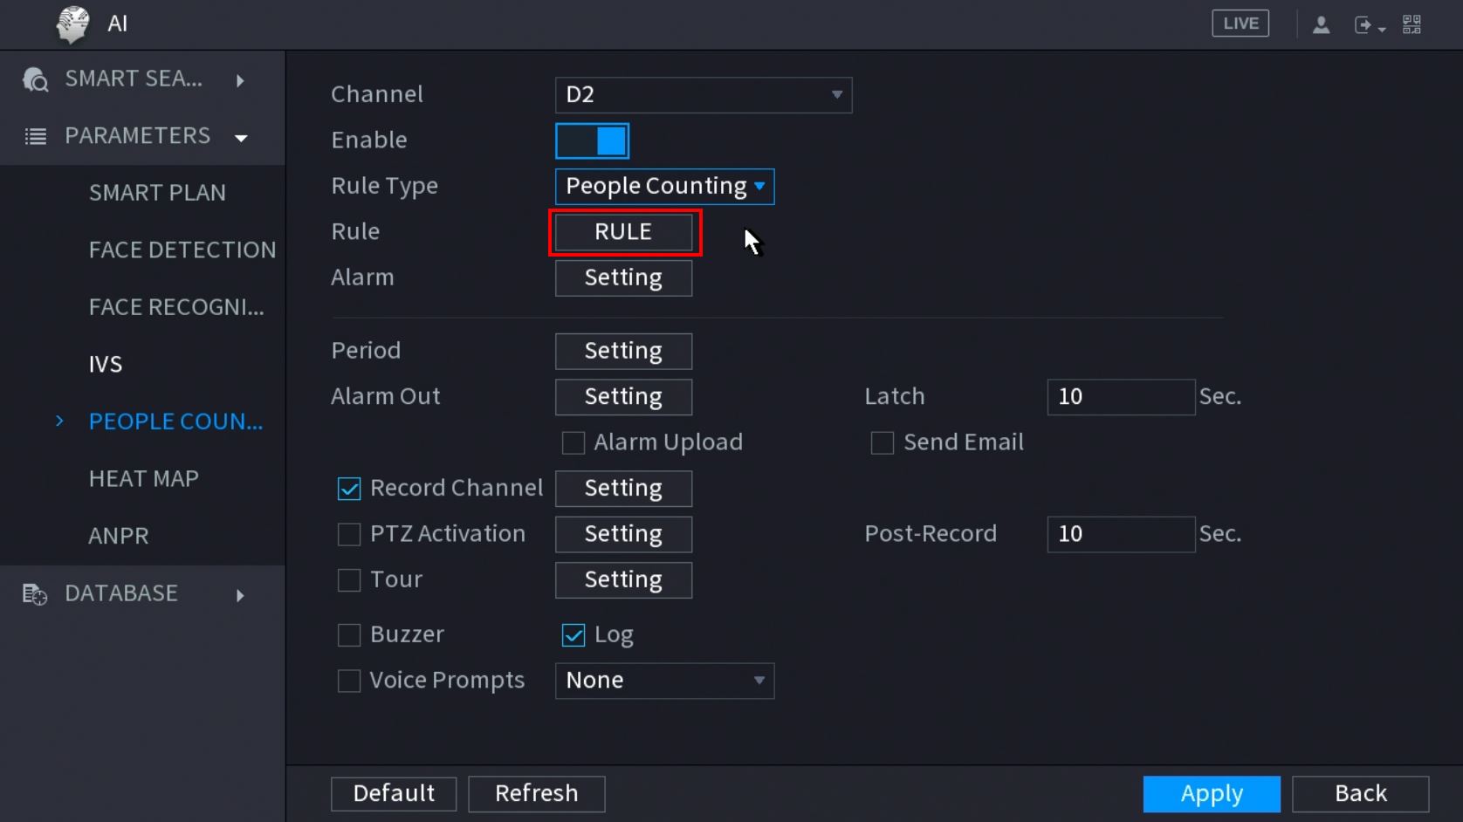The image size is (1463, 822).
Task: Click the Apply button
Action: click(x=1211, y=793)
